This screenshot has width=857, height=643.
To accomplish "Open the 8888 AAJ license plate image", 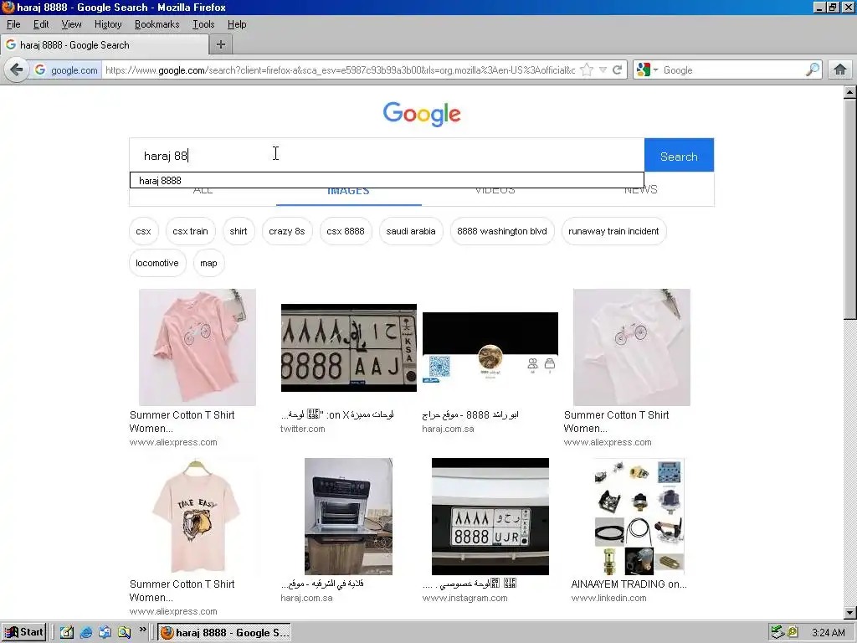I will (349, 347).
